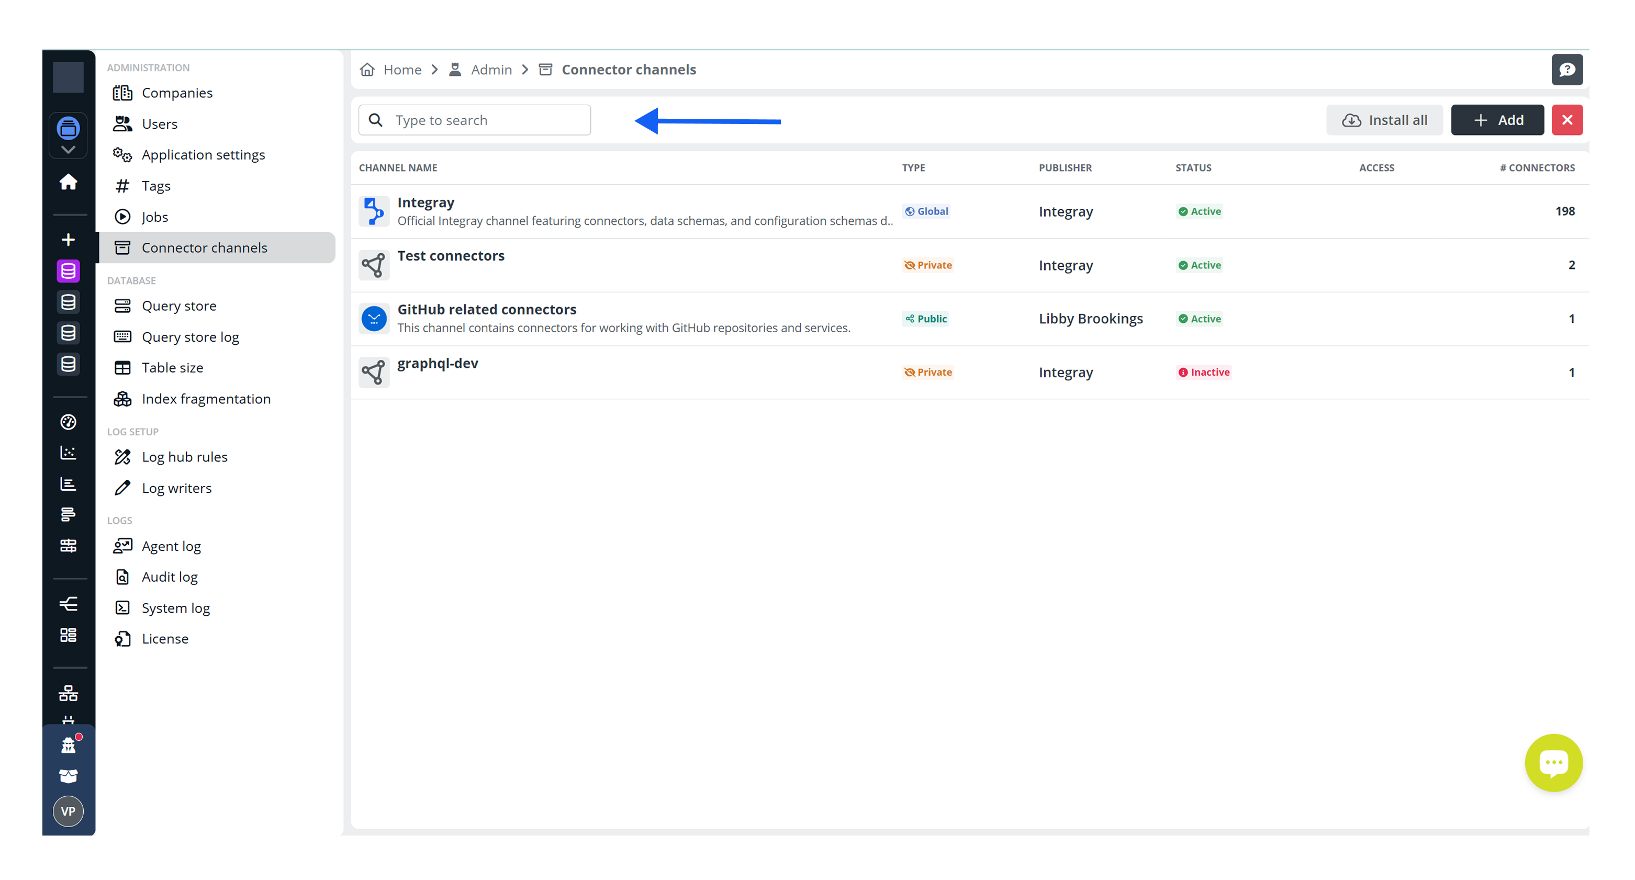Screen dimensions: 1635x880
Task: Open the inbox tray icon above the VP avatar
Action: tap(68, 776)
